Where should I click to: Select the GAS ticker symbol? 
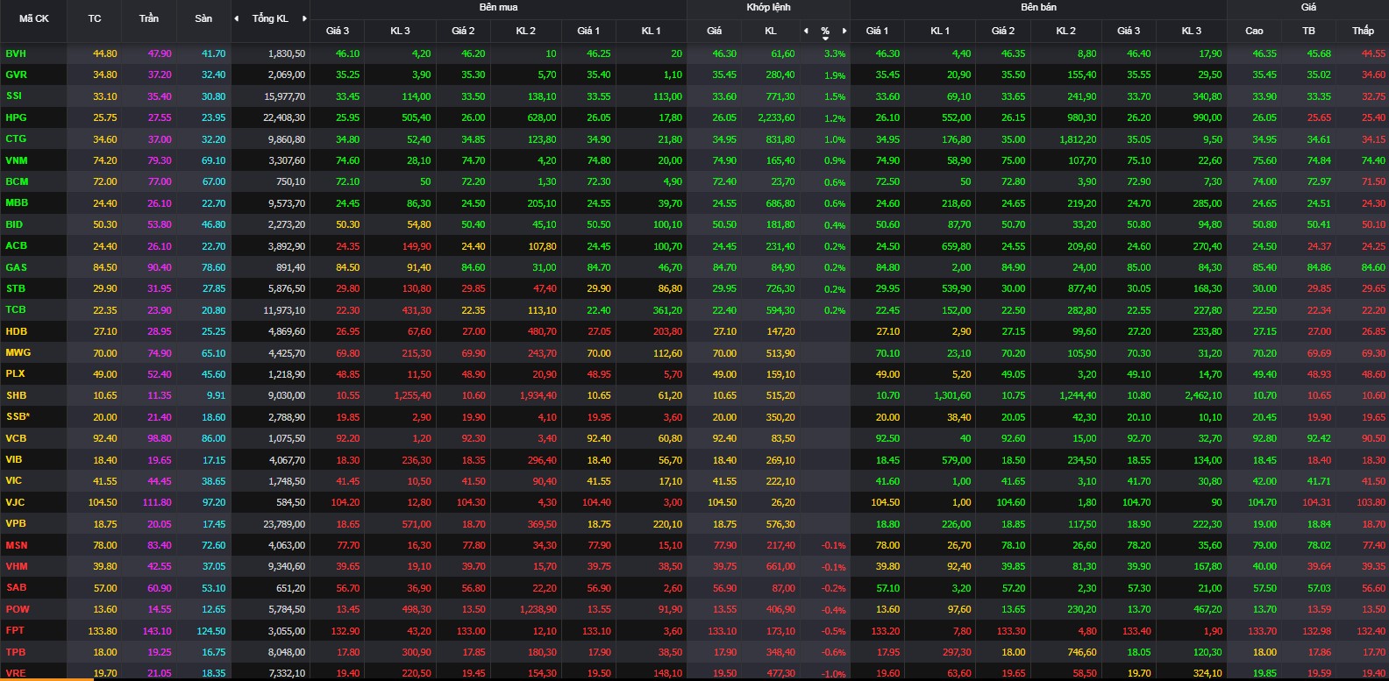tap(16, 267)
